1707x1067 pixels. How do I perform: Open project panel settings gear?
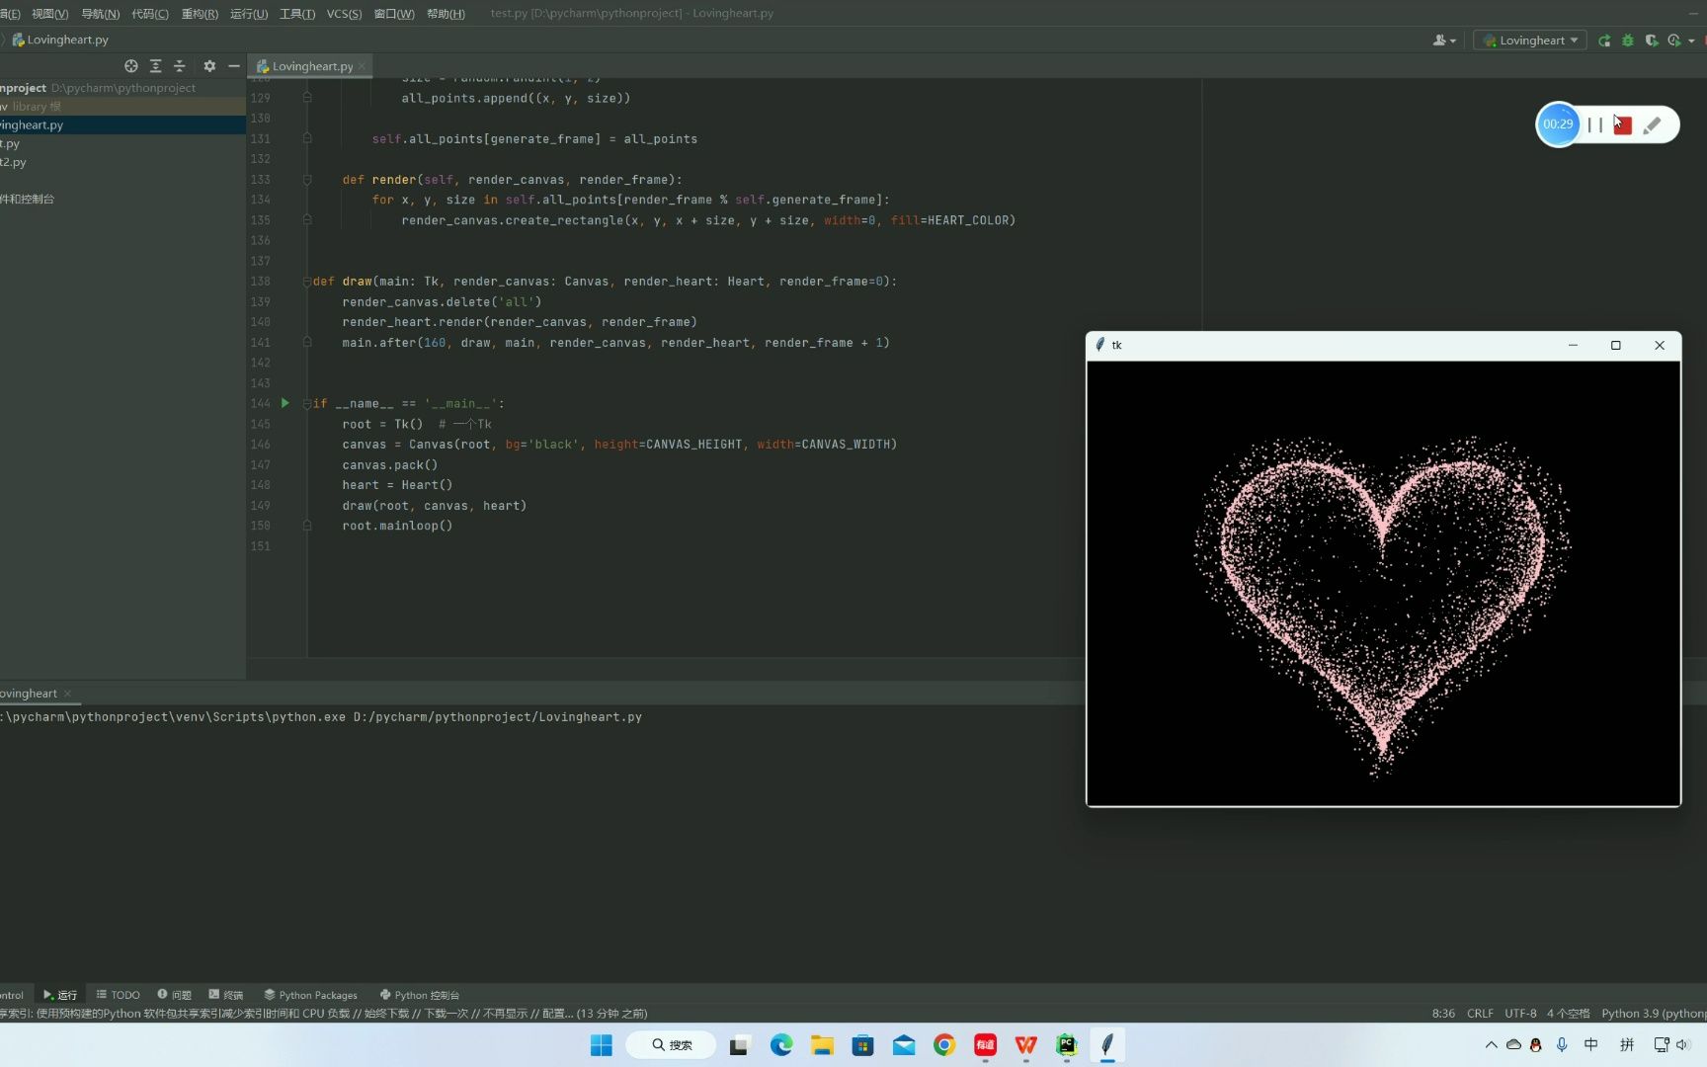(x=209, y=66)
